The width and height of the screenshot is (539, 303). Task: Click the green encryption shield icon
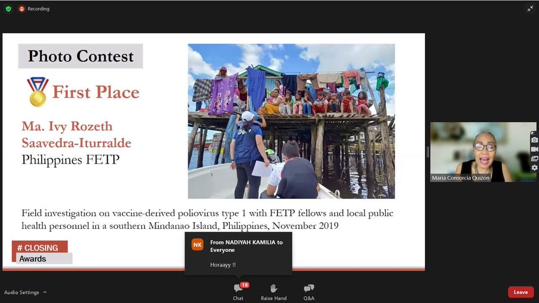(x=8, y=9)
